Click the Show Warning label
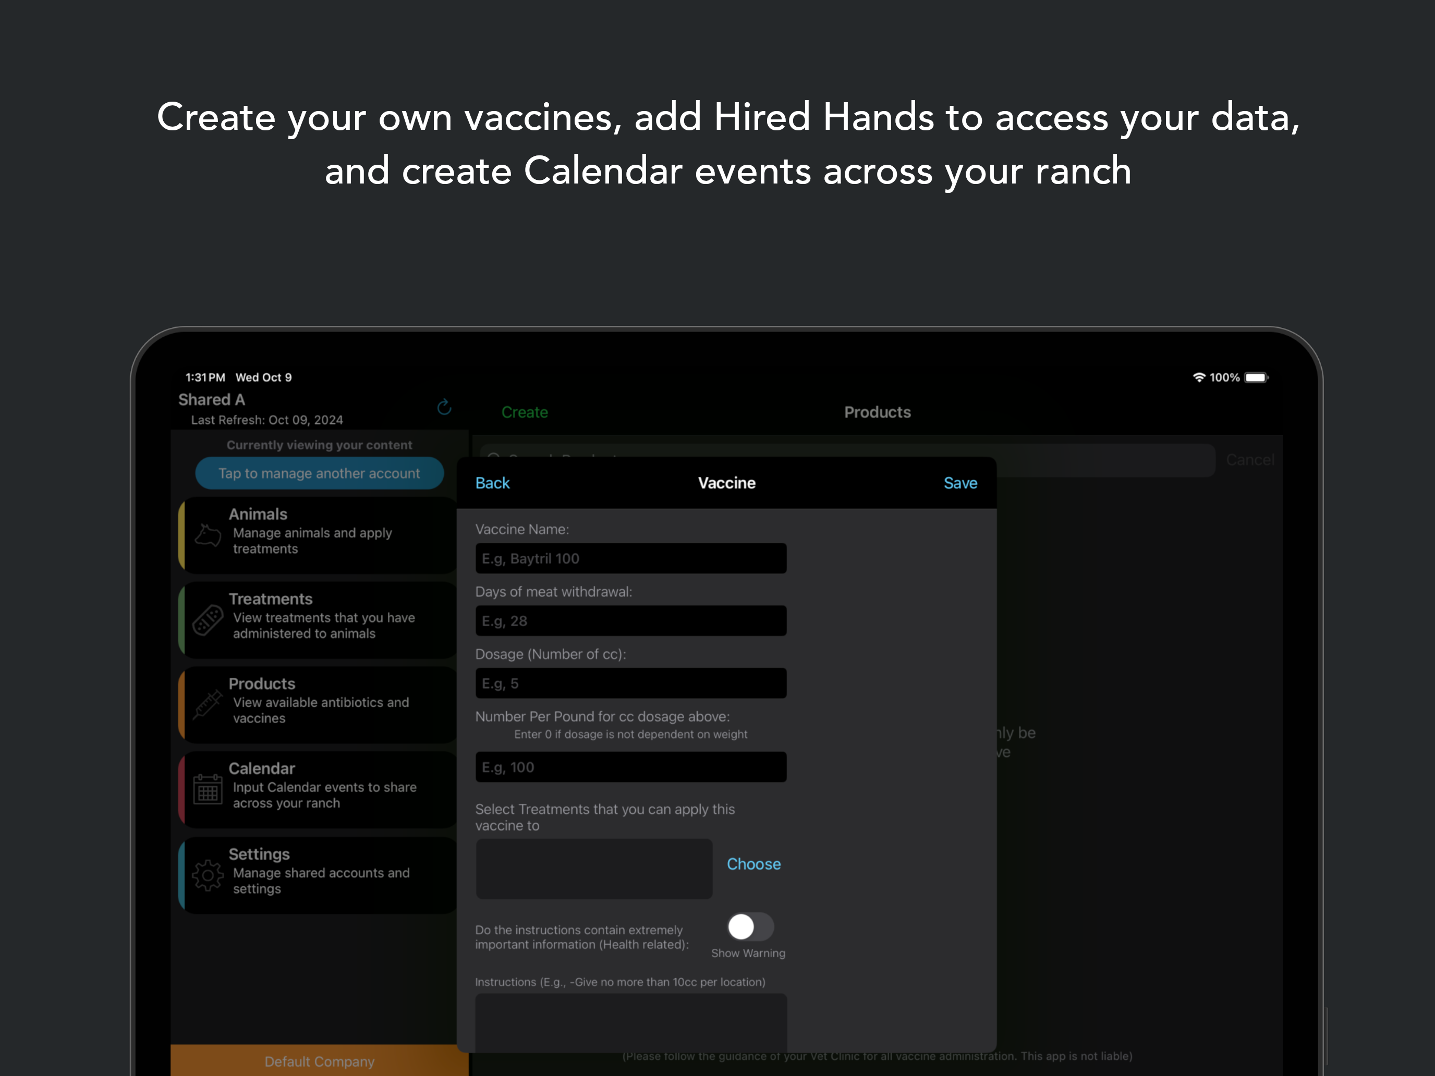Image resolution: width=1435 pixels, height=1076 pixels. tap(748, 953)
